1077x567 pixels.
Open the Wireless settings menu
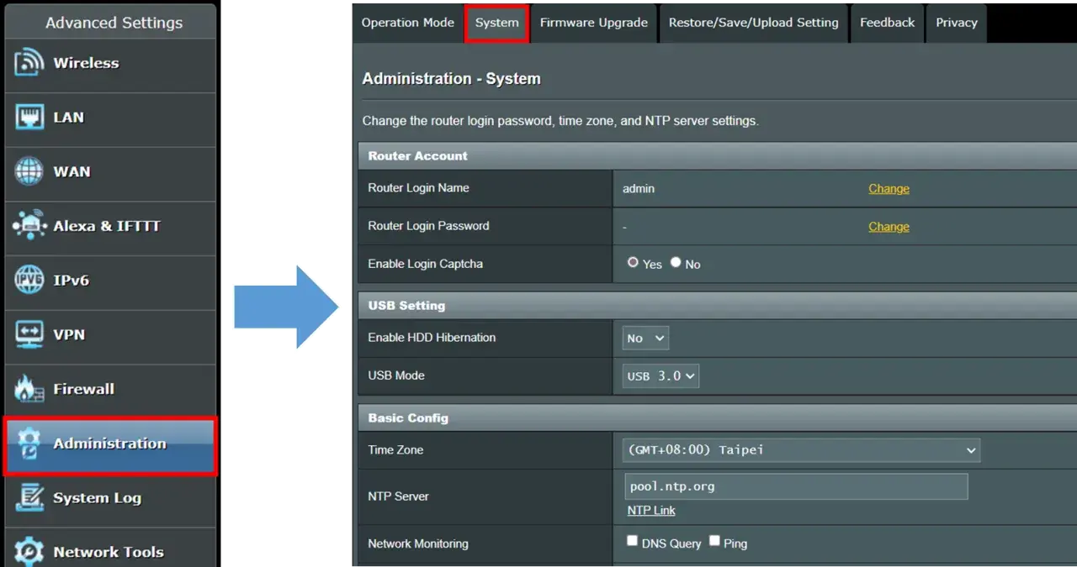click(x=110, y=64)
